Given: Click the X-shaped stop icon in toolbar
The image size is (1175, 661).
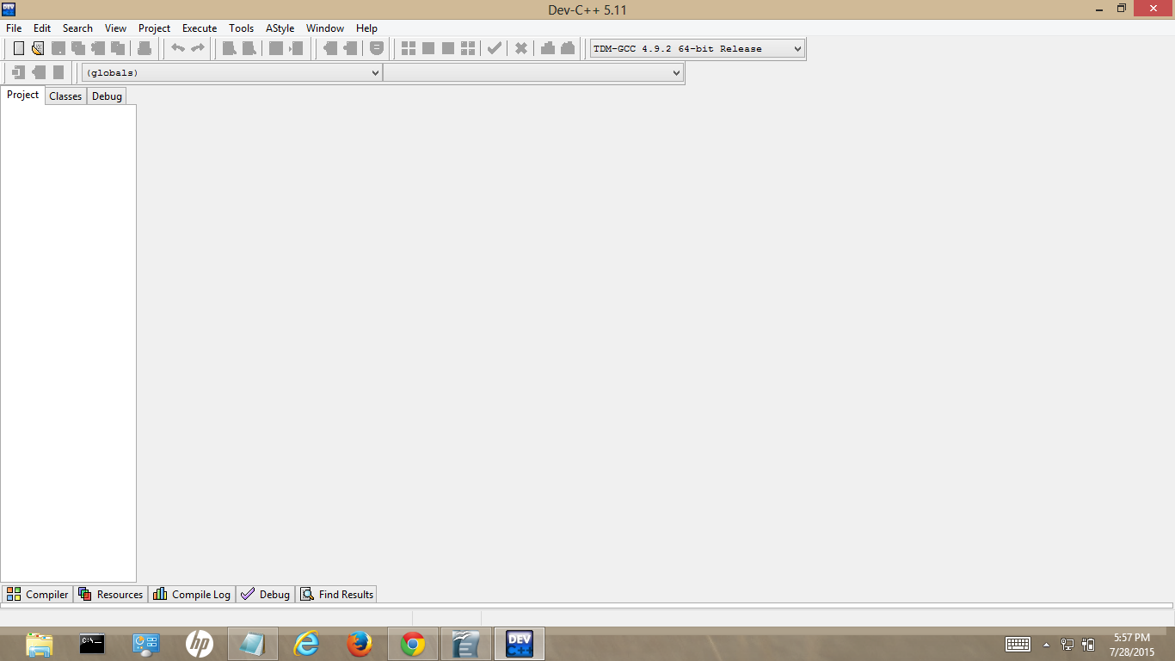Looking at the screenshot, I should point(520,48).
